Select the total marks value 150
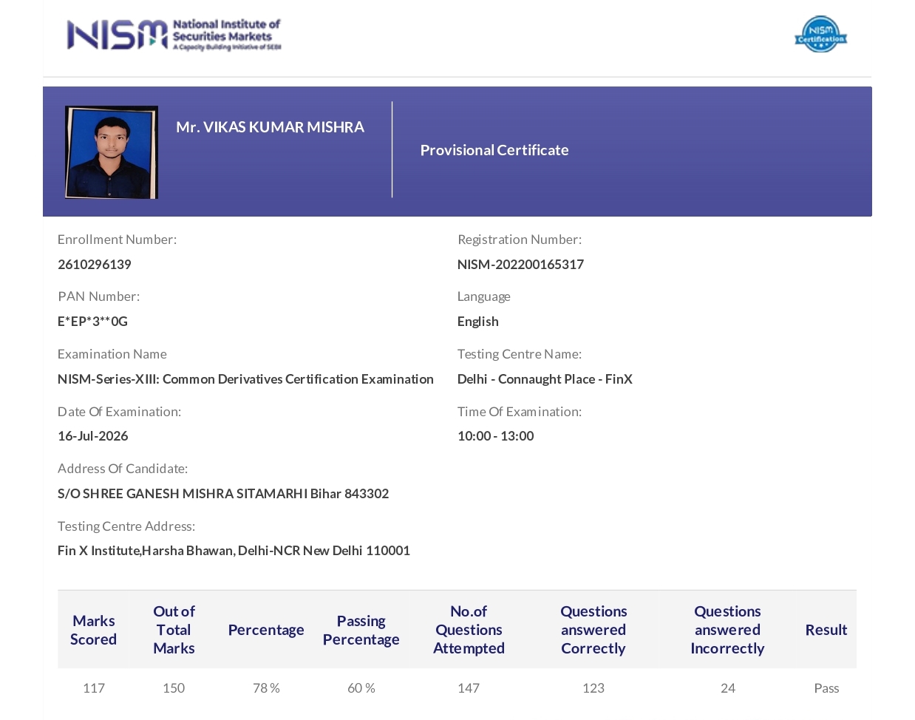915x720 pixels. 174,688
